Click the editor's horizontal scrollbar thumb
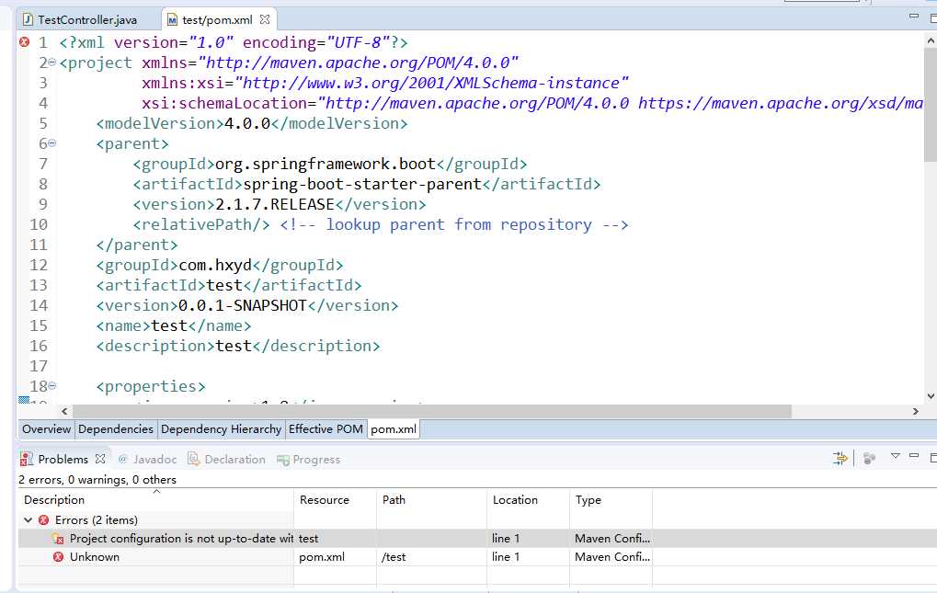The height and width of the screenshot is (593, 937). pos(432,412)
